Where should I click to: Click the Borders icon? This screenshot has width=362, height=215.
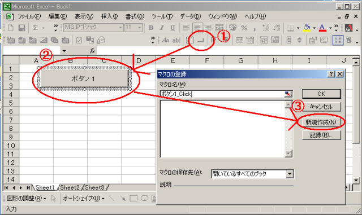(290, 28)
